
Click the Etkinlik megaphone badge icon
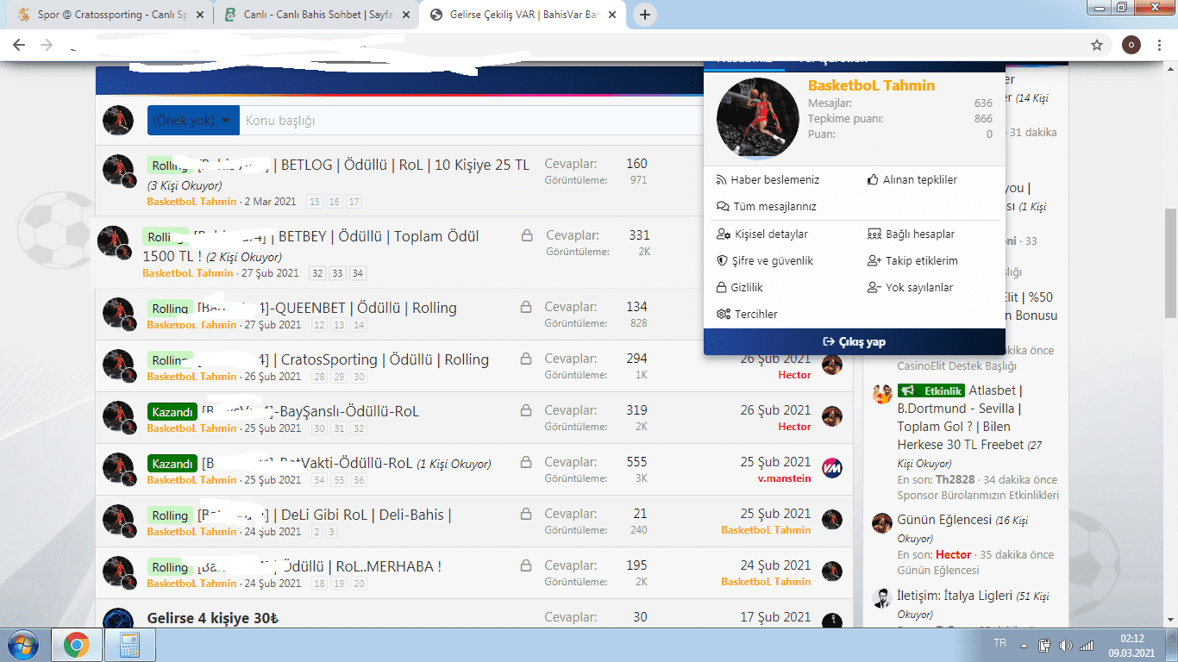[910, 390]
